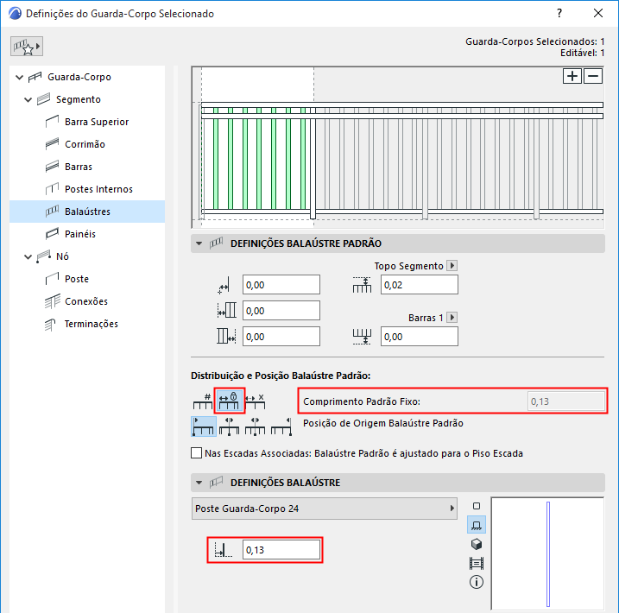Screen dimensions: 619x613
Task: Click the Segmento icon in the tree
Action: tap(44, 99)
